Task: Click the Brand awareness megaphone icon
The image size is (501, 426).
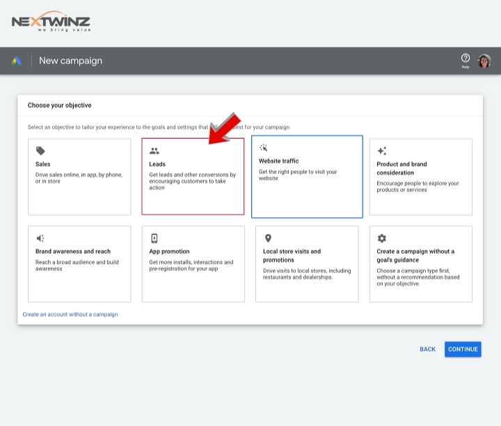Action: 40,238
